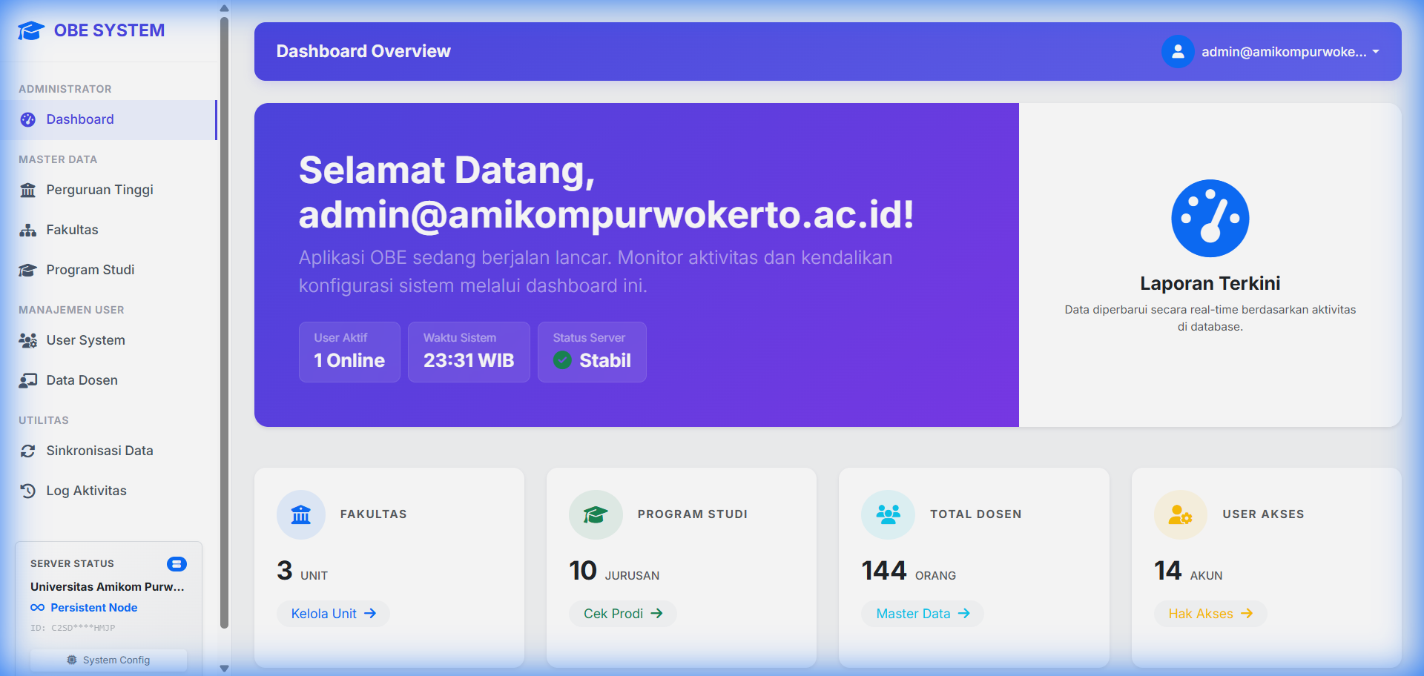Click the Fakultas hierarchy icon

coord(28,230)
